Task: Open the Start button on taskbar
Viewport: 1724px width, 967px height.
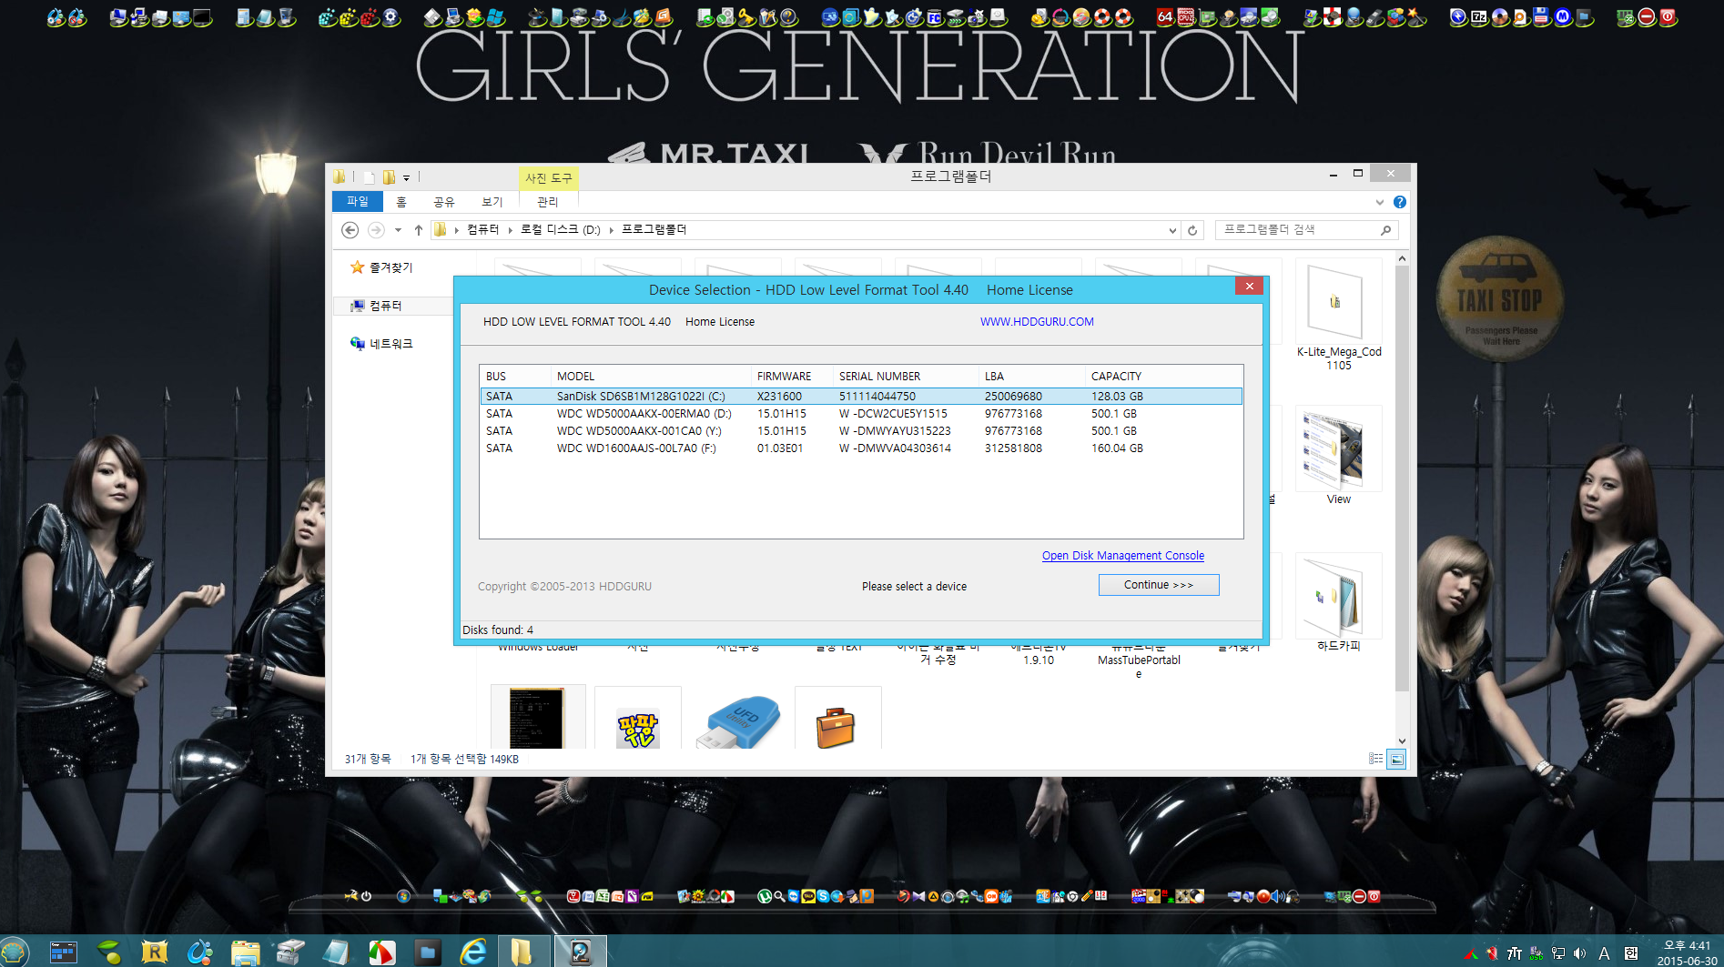Action: (15, 952)
